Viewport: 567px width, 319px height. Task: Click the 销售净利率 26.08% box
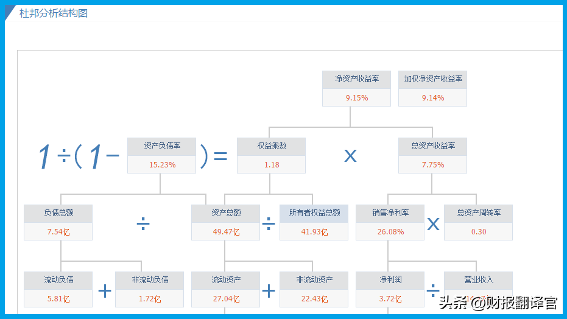point(390,222)
